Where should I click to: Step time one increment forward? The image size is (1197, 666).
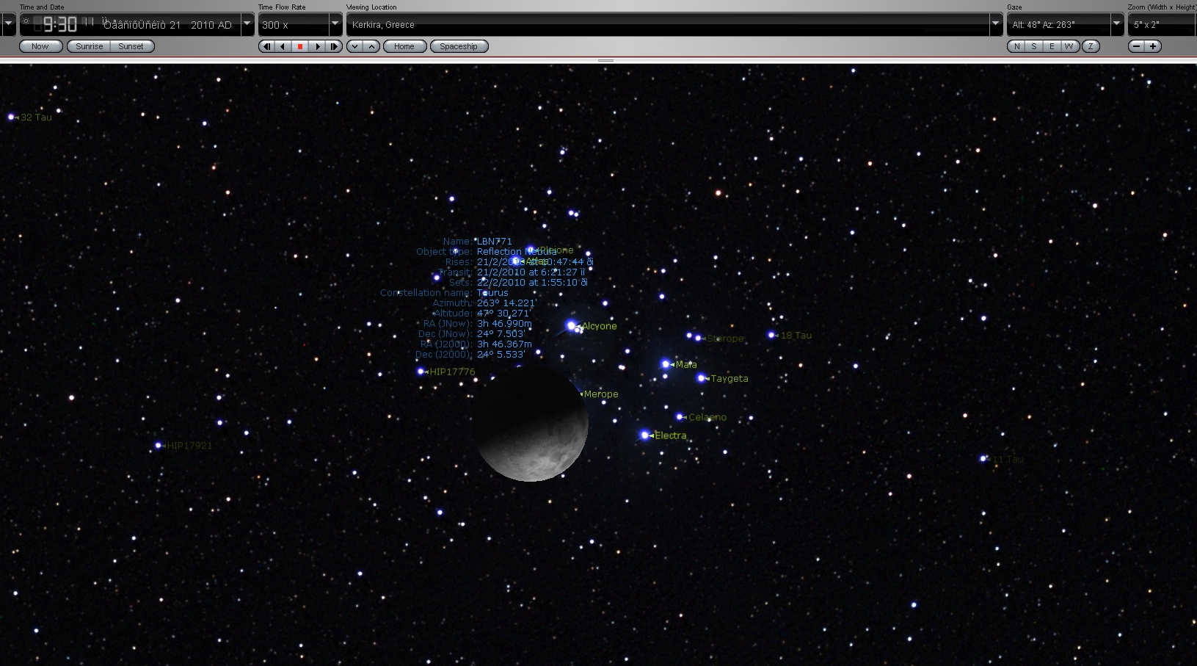(334, 46)
